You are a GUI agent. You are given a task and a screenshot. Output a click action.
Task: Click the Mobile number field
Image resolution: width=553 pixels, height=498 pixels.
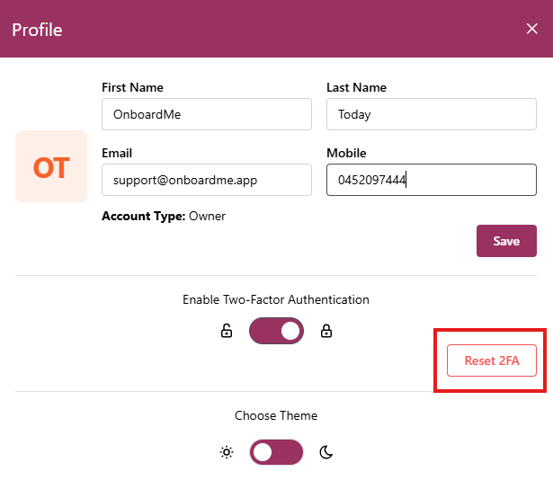[x=431, y=180]
